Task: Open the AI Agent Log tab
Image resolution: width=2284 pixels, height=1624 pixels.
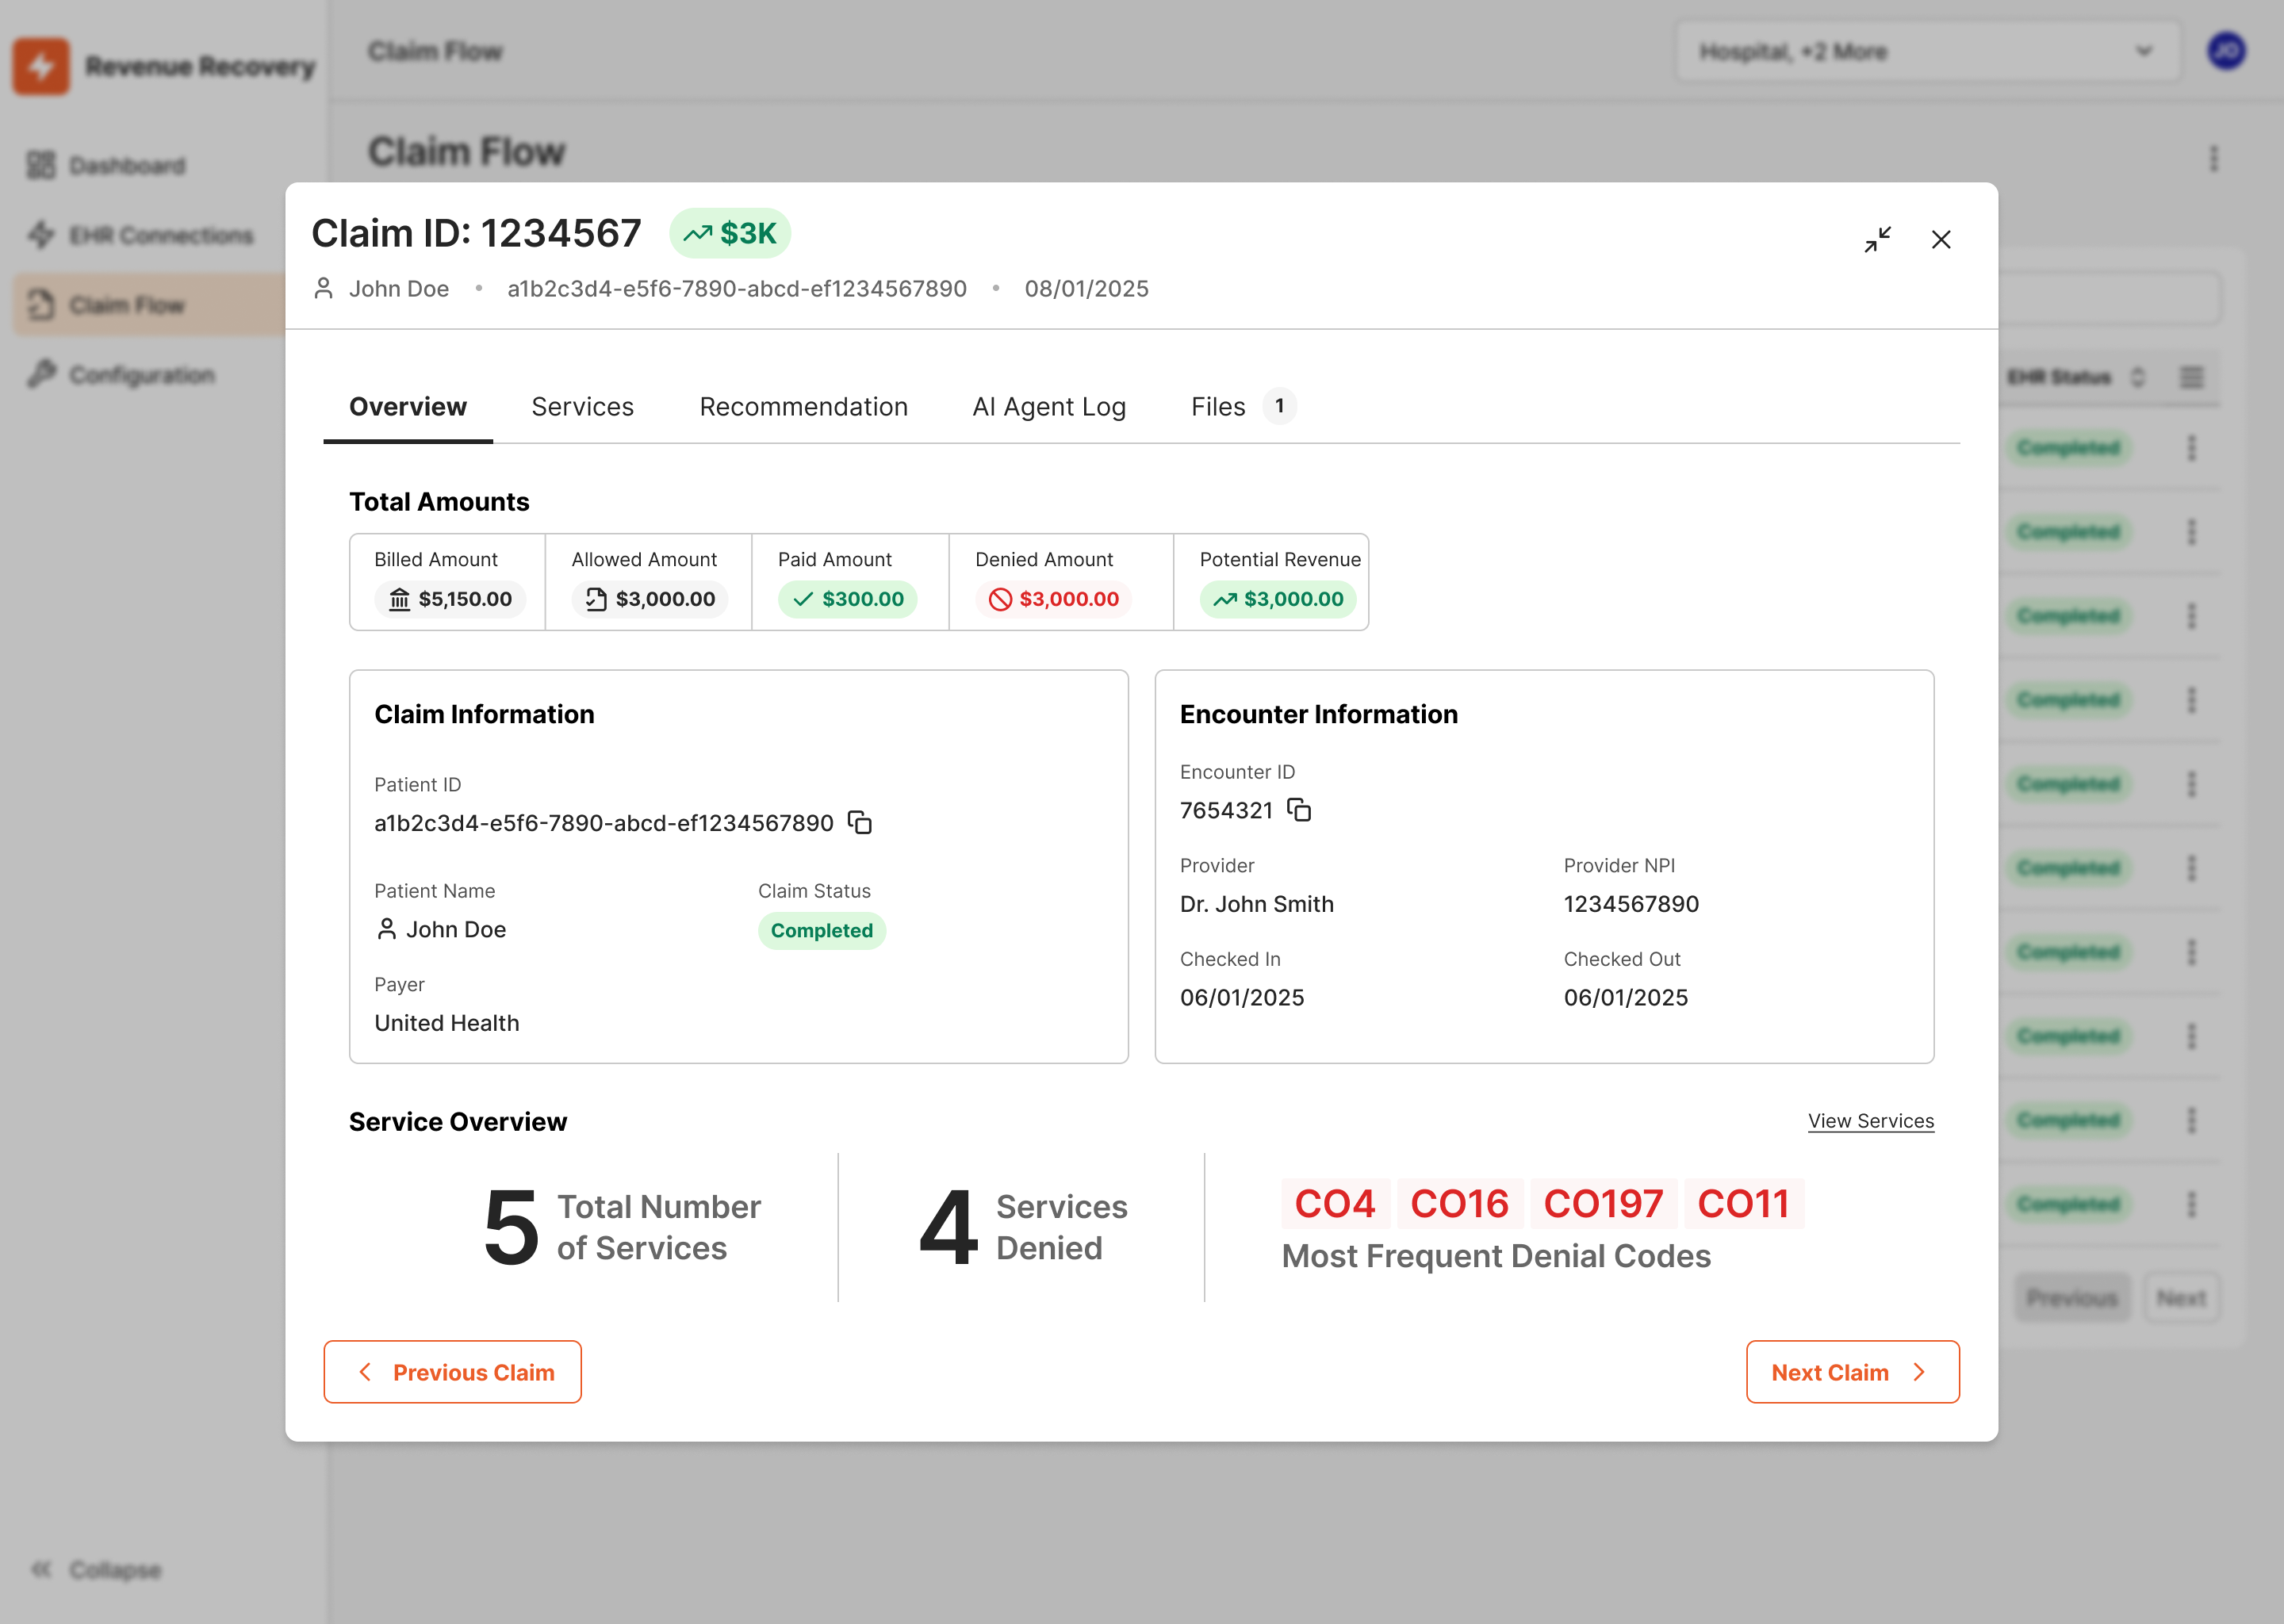Action: [x=1049, y=406]
